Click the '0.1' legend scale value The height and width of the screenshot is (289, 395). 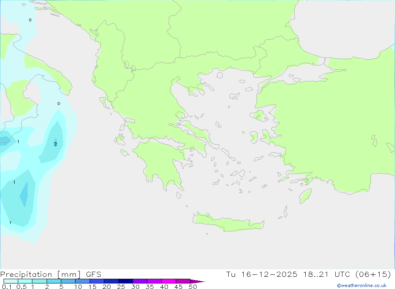click(x=7, y=287)
